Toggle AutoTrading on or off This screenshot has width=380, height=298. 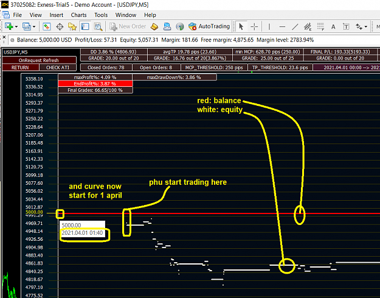[209, 26]
